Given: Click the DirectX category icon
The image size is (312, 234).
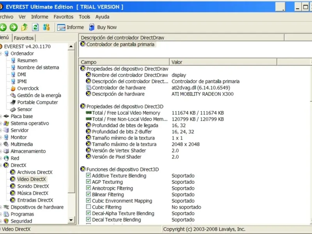Looking at the screenshot, I should [x=6, y=165].
